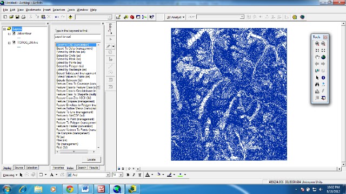Select Export to CAD (conversion) entry
The width and height of the screenshot is (346, 194).
pos(76,45)
